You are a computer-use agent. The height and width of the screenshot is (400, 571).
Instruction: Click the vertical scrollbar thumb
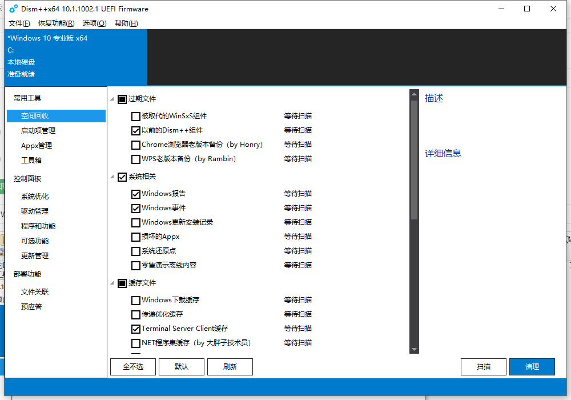pos(414,160)
